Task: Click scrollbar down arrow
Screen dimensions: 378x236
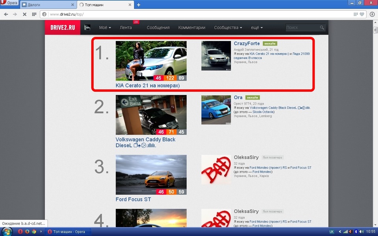Action: click(375, 225)
